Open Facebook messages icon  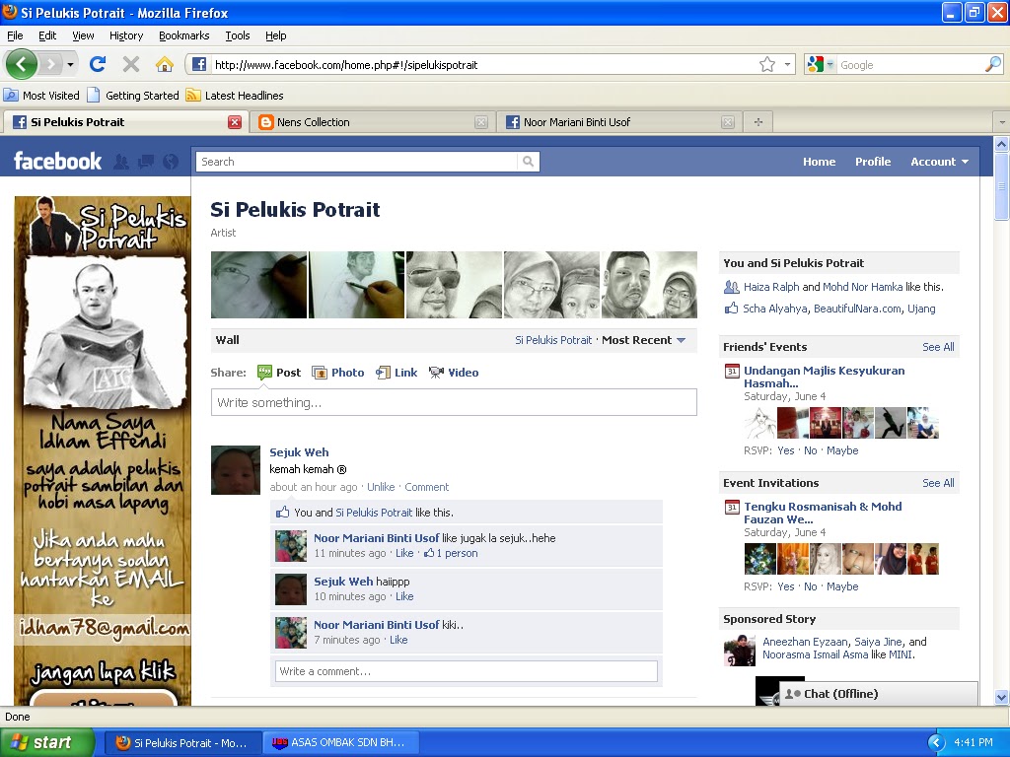(146, 162)
